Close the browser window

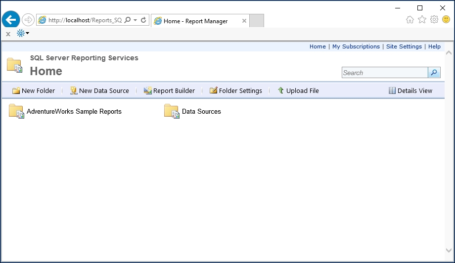pyautogui.click(x=443, y=8)
